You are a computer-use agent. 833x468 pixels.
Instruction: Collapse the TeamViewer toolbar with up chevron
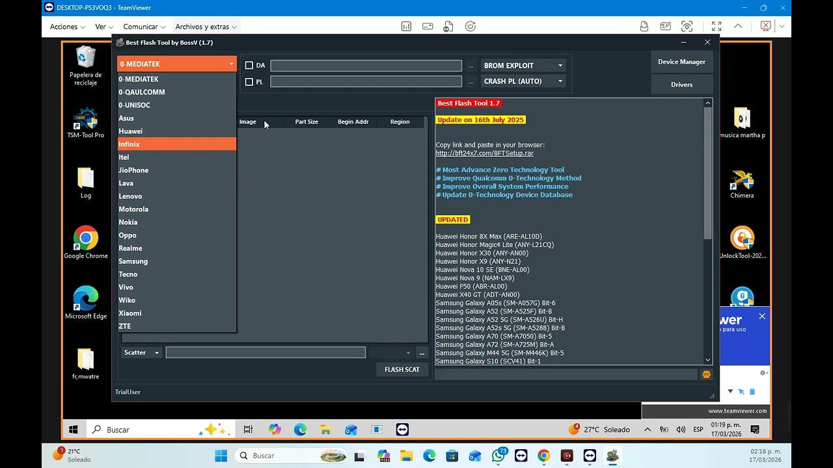pos(738,27)
